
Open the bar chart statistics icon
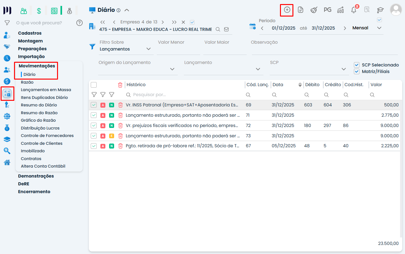tap(340, 10)
